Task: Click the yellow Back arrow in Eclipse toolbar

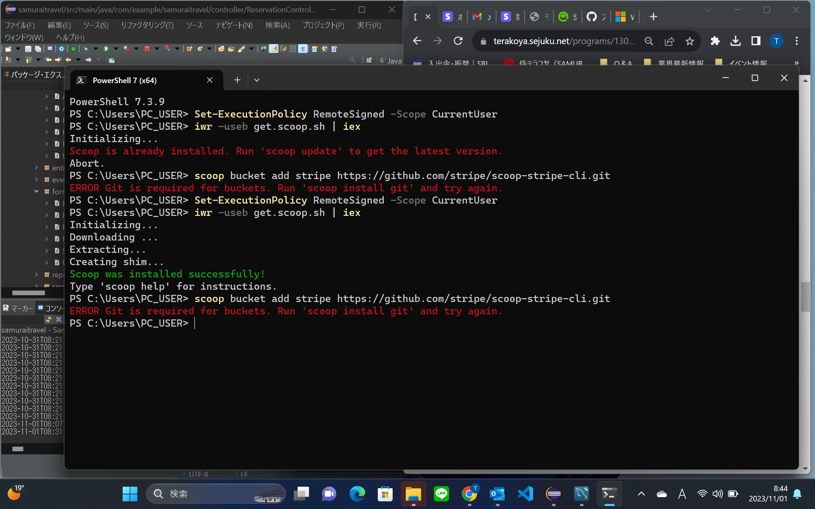Action: (68, 60)
